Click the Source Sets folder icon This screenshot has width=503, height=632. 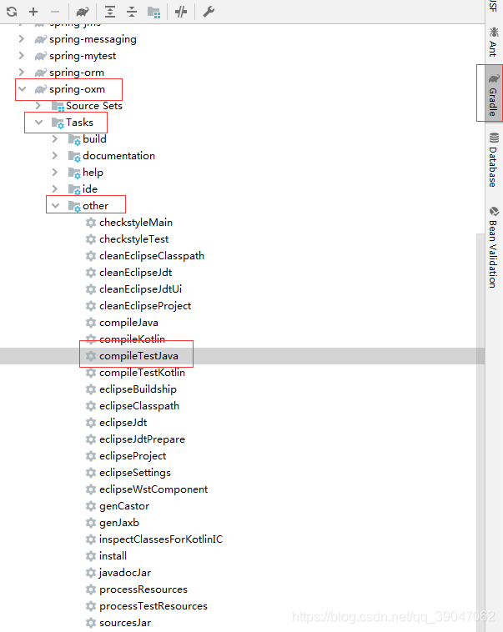(x=58, y=106)
